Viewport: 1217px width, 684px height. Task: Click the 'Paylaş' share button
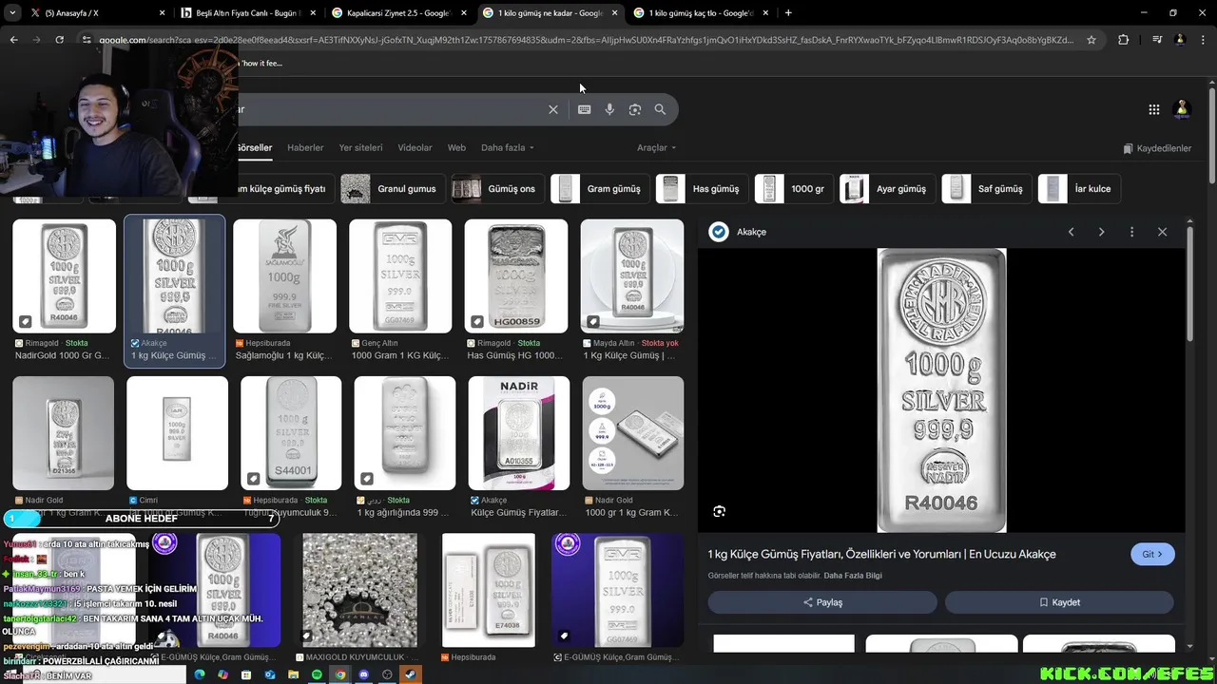pyautogui.click(x=822, y=602)
